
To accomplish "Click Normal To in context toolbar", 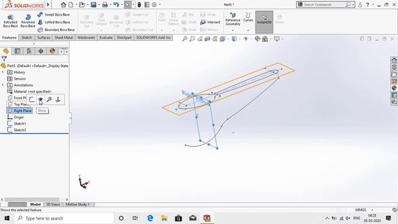I will click(58, 100).
